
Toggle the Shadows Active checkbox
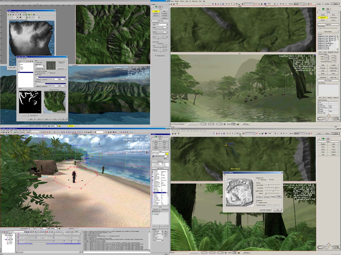click(x=257, y=202)
